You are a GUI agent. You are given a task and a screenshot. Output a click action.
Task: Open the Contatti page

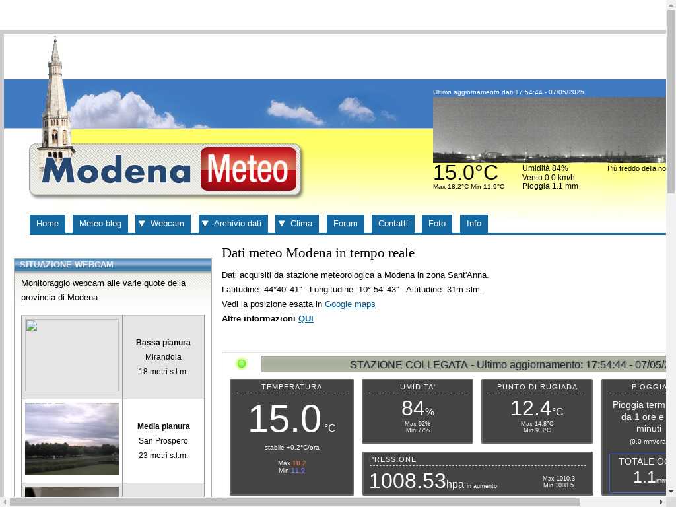[393, 224]
